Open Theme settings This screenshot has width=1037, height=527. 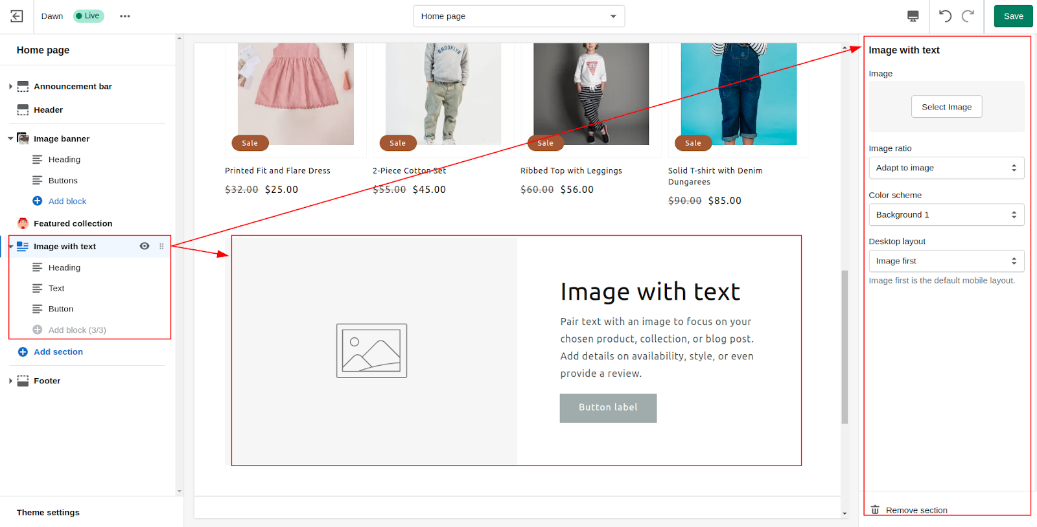pos(48,512)
